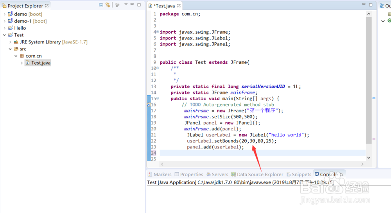Open the Outline view icon
This screenshot has width=391, height=213.
pos(382,6)
